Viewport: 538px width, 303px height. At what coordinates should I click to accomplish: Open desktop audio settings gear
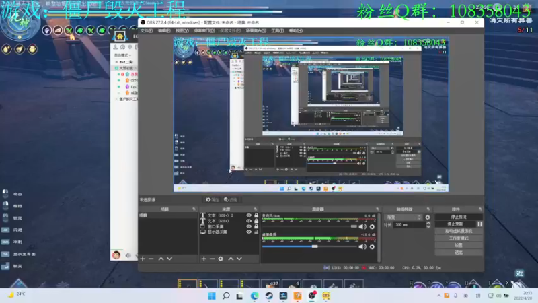pyautogui.click(x=372, y=246)
